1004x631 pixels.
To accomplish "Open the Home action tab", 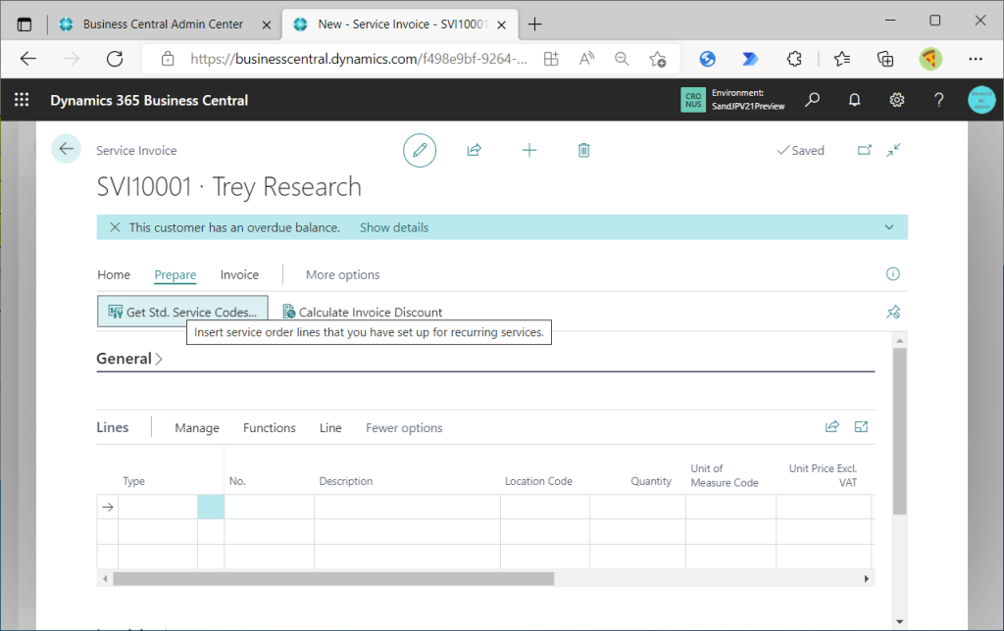I will click(x=114, y=274).
